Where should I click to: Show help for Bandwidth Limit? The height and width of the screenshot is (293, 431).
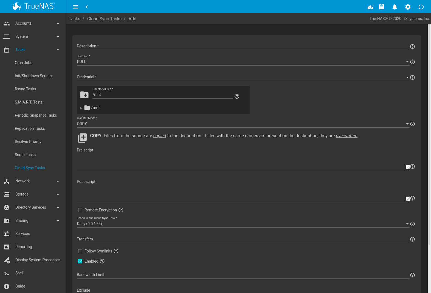[412, 275]
